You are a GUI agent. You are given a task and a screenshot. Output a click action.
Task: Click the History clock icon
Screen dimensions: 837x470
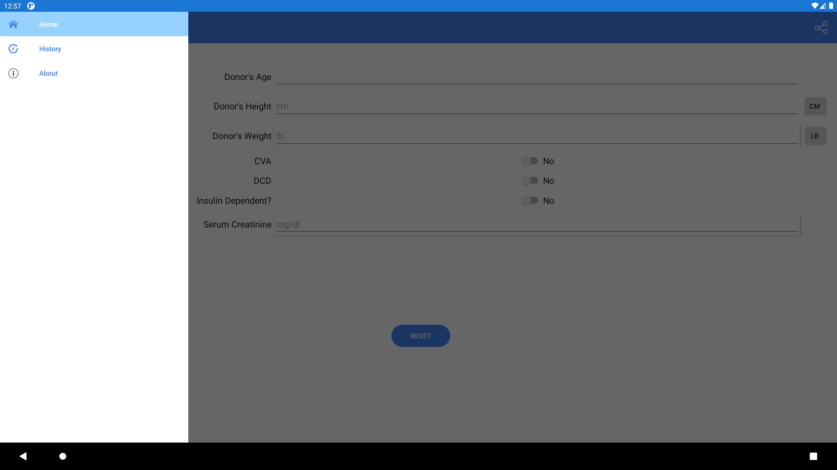click(x=13, y=49)
